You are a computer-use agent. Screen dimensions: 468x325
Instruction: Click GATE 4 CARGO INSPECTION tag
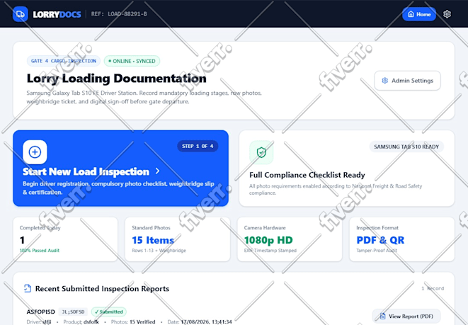pyautogui.click(x=64, y=61)
